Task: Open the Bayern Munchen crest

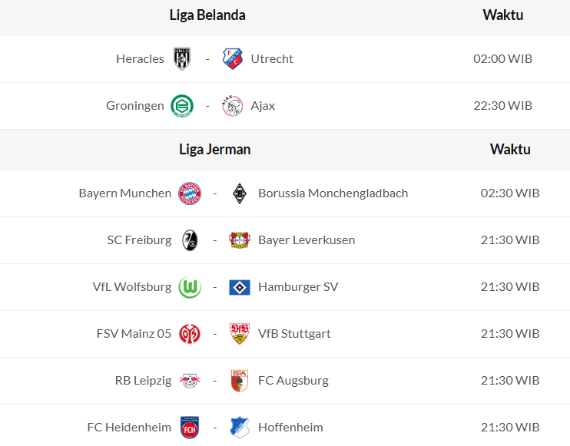Action: point(190,193)
